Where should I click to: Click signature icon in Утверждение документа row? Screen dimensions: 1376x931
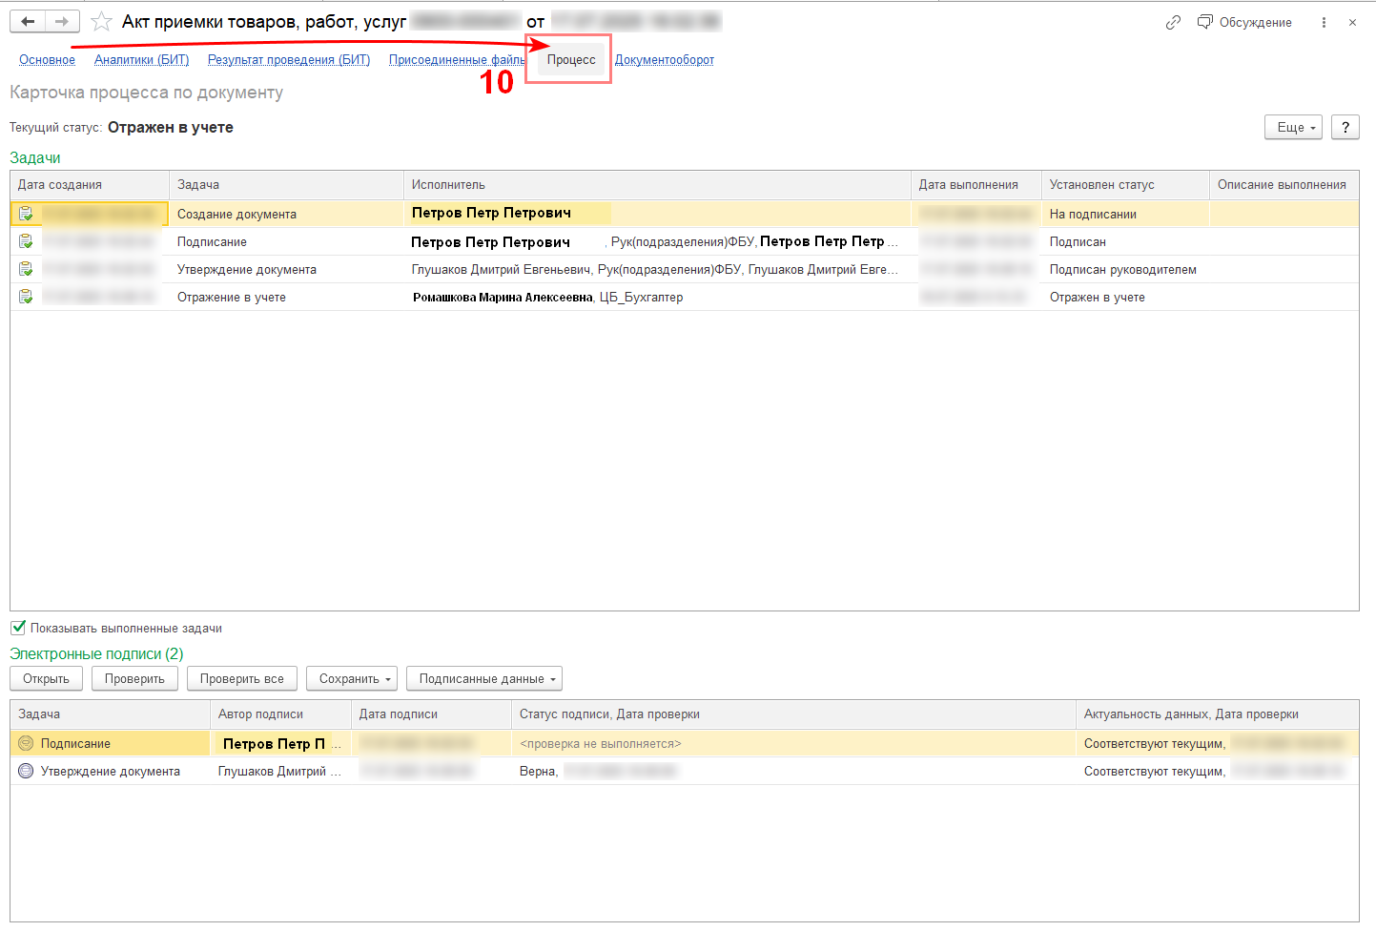(26, 771)
